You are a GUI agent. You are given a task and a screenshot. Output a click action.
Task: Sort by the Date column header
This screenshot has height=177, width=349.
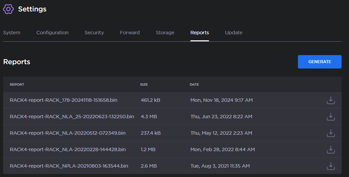194,84
